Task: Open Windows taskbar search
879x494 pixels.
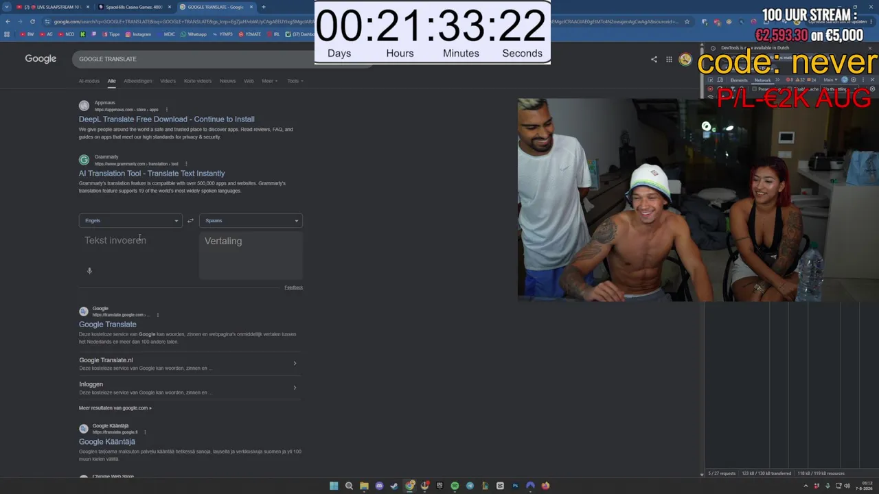Action: tap(349, 486)
